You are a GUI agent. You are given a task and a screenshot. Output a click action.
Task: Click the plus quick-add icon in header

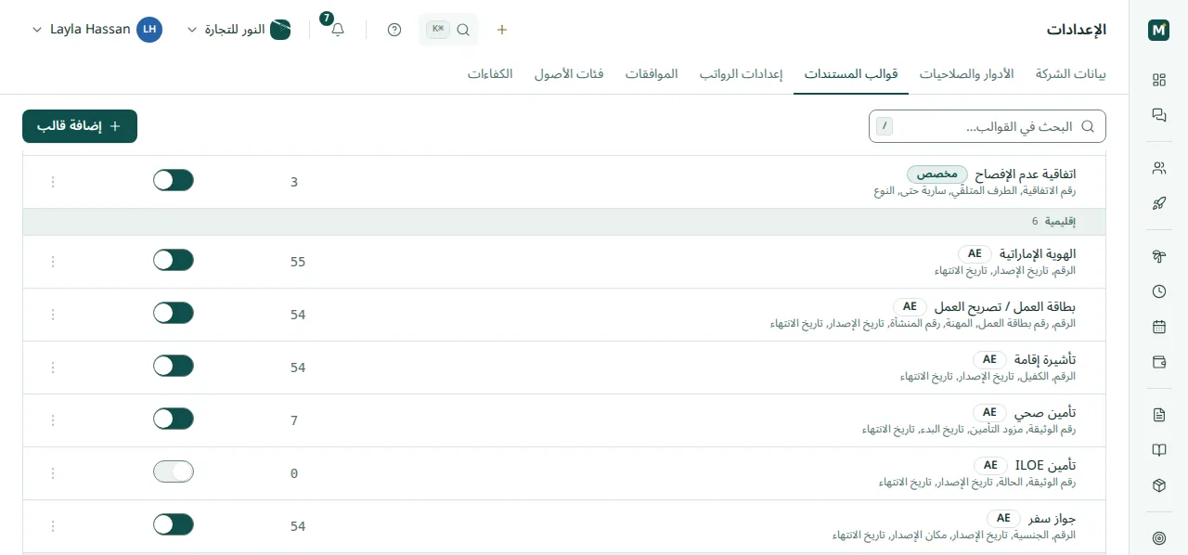tap(502, 30)
